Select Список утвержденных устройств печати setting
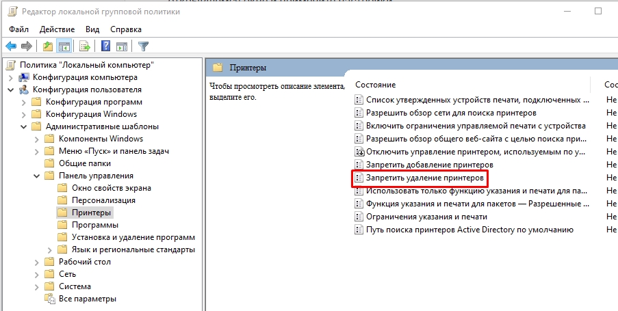Viewport: 618px width, 311px height. [x=478, y=100]
